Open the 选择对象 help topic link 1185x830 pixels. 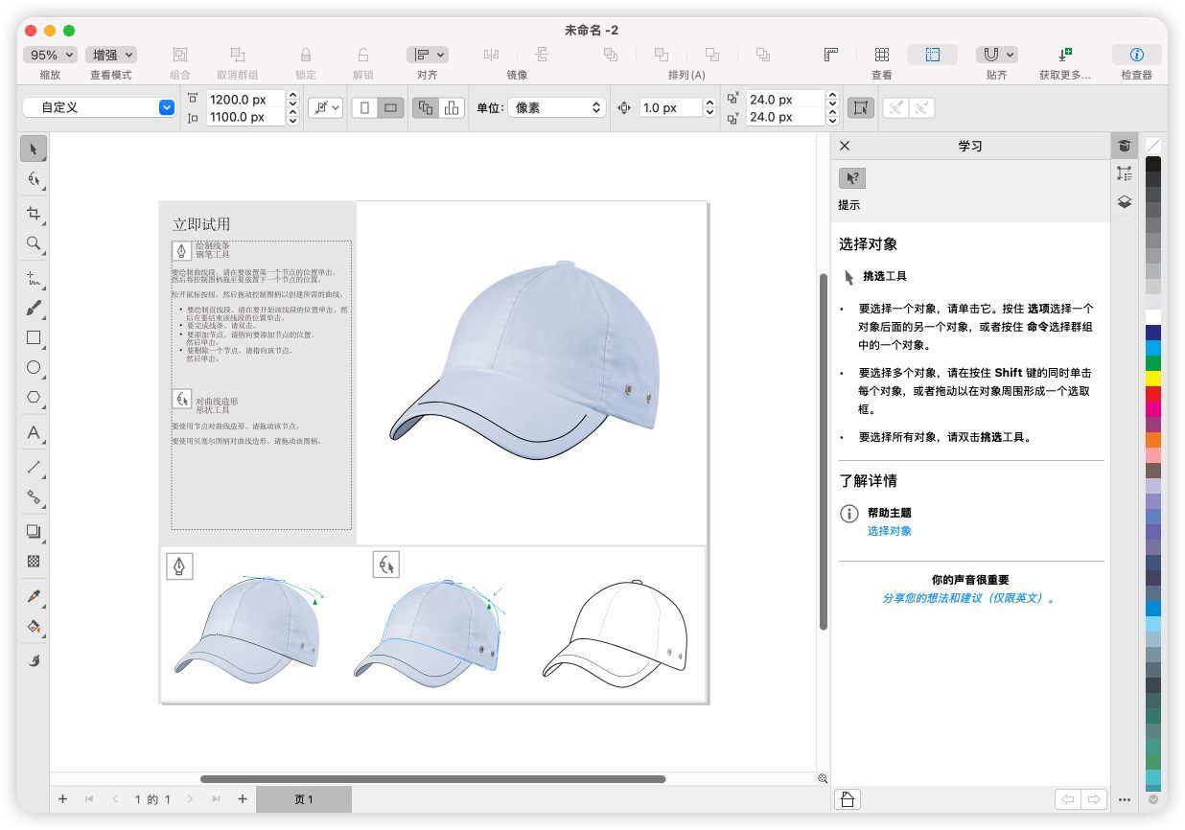point(889,531)
